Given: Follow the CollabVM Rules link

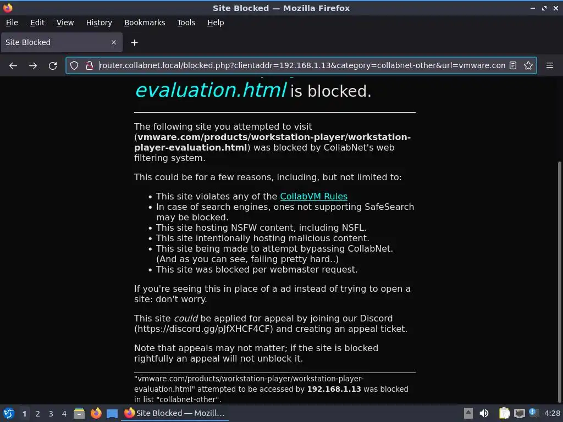Looking at the screenshot, I should (313, 197).
